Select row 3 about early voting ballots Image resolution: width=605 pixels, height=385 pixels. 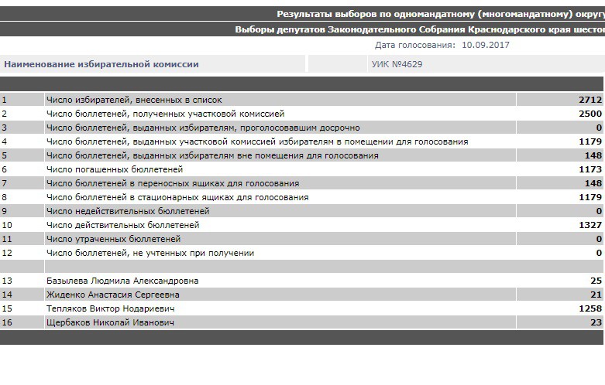203,128
